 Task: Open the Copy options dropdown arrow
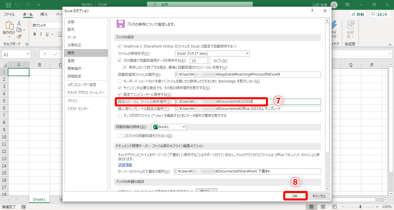pos(24,30)
